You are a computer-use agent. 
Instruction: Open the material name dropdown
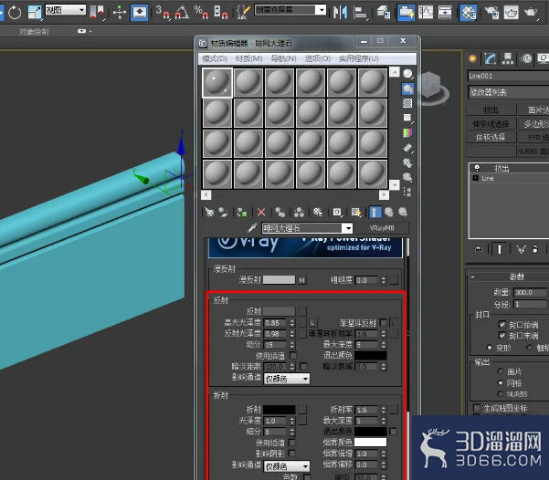coord(347,228)
